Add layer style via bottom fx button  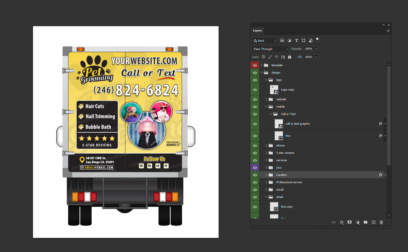coord(342,222)
